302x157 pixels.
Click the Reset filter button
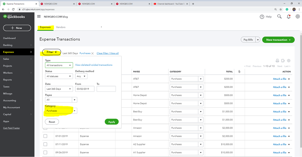[x=52, y=122]
